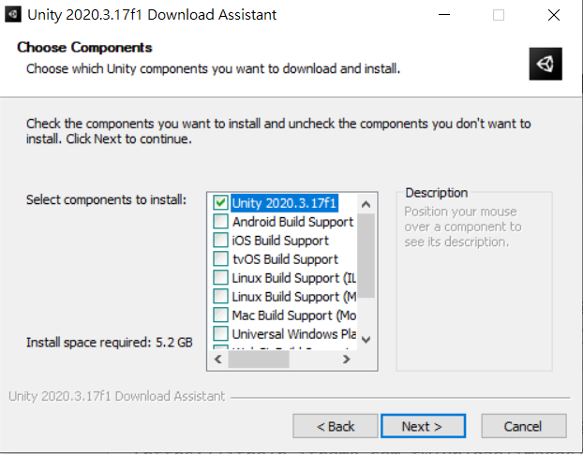Click the vertical scrollbar thumb in component list
This screenshot has height=455, width=583.
point(366,256)
